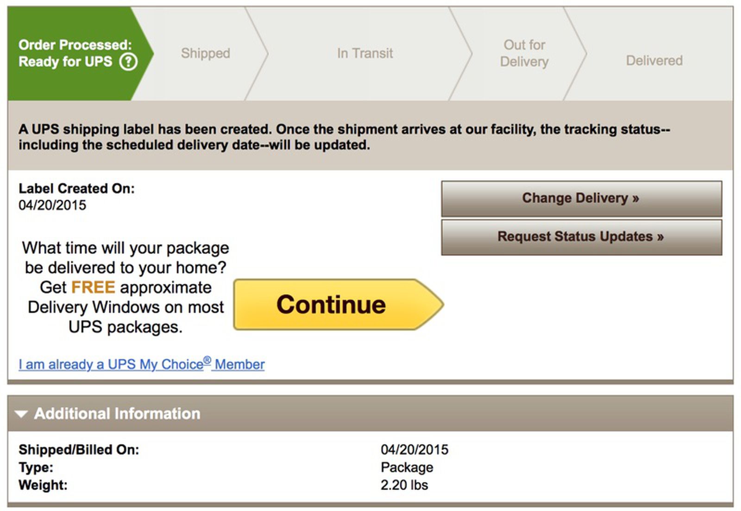Select the In Transit progress stage
The width and height of the screenshot is (741, 511).
tap(365, 54)
